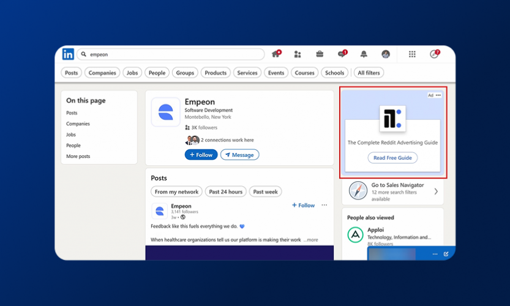This screenshot has height=306, width=510.
Task: Click the blue Follow button
Action: (201, 155)
